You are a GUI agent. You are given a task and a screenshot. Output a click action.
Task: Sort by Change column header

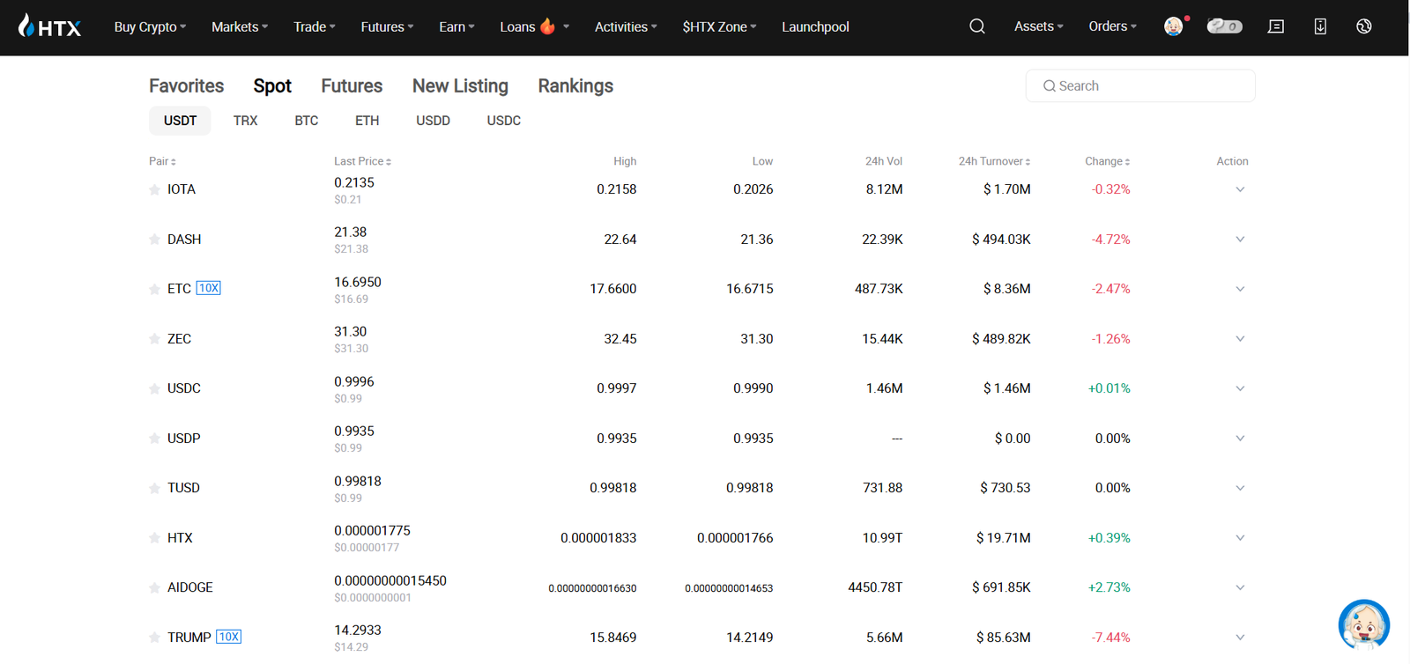tap(1107, 161)
